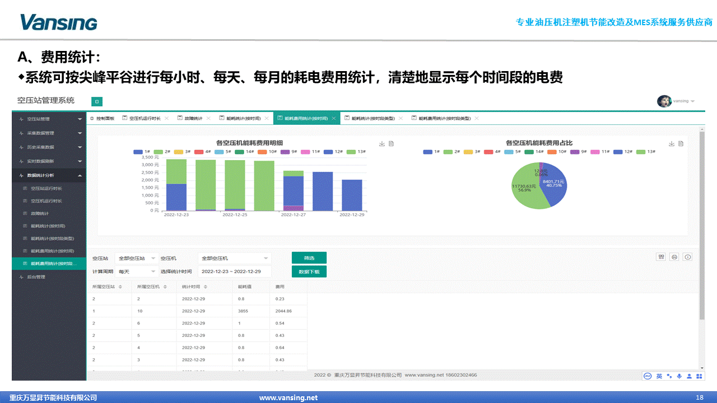
Task: Click the info icon above the table
Action: tap(688, 257)
